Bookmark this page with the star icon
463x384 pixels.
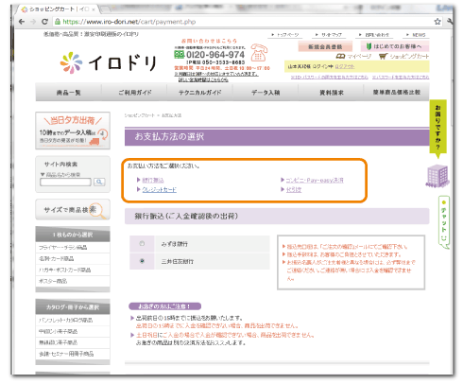coord(437,22)
